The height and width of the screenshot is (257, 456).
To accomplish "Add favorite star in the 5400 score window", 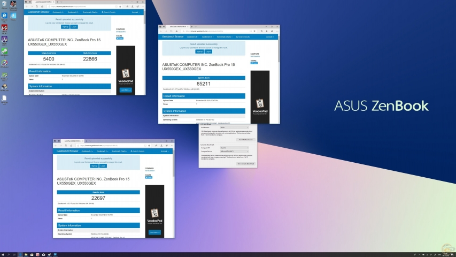I will click(x=120, y=6).
